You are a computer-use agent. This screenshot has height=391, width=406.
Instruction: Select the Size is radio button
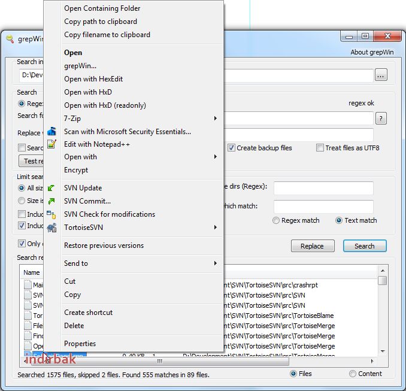click(x=22, y=201)
